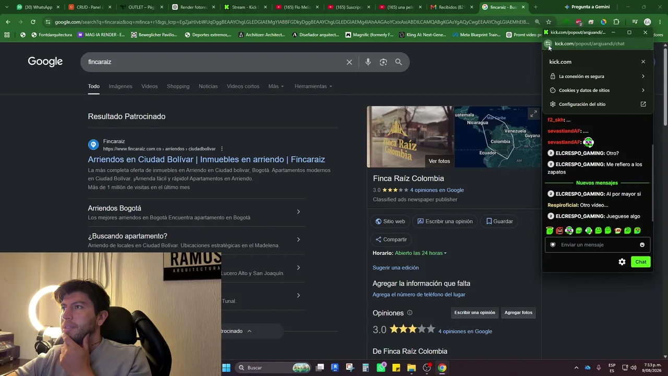Click into the Enviar un mensaje chat field

tap(598, 245)
